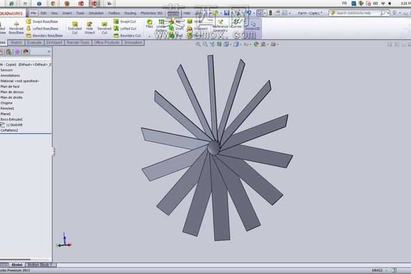Screen dimensions: 411x274
Task: Switch to the Office Products tab
Action: click(x=107, y=43)
